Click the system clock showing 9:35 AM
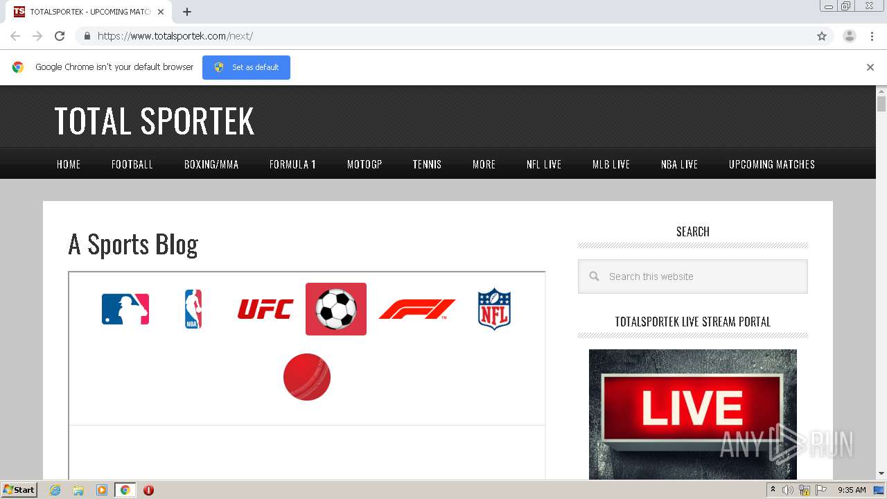 (852, 490)
